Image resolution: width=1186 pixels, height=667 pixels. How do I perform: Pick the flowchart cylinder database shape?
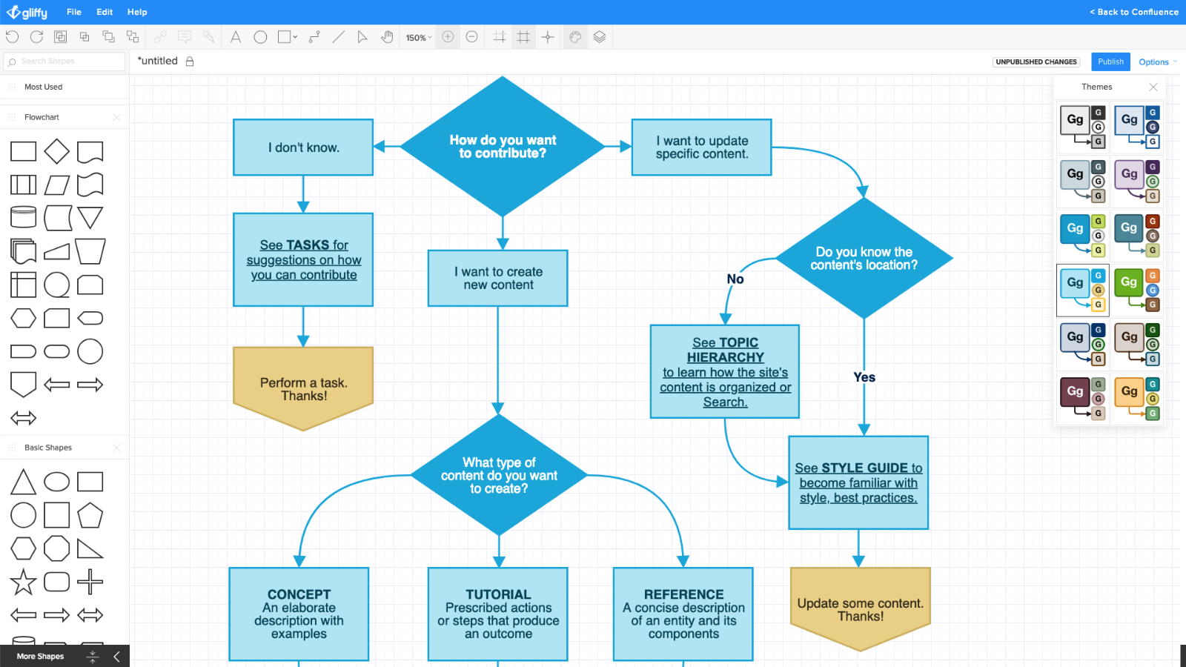pyautogui.click(x=24, y=218)
